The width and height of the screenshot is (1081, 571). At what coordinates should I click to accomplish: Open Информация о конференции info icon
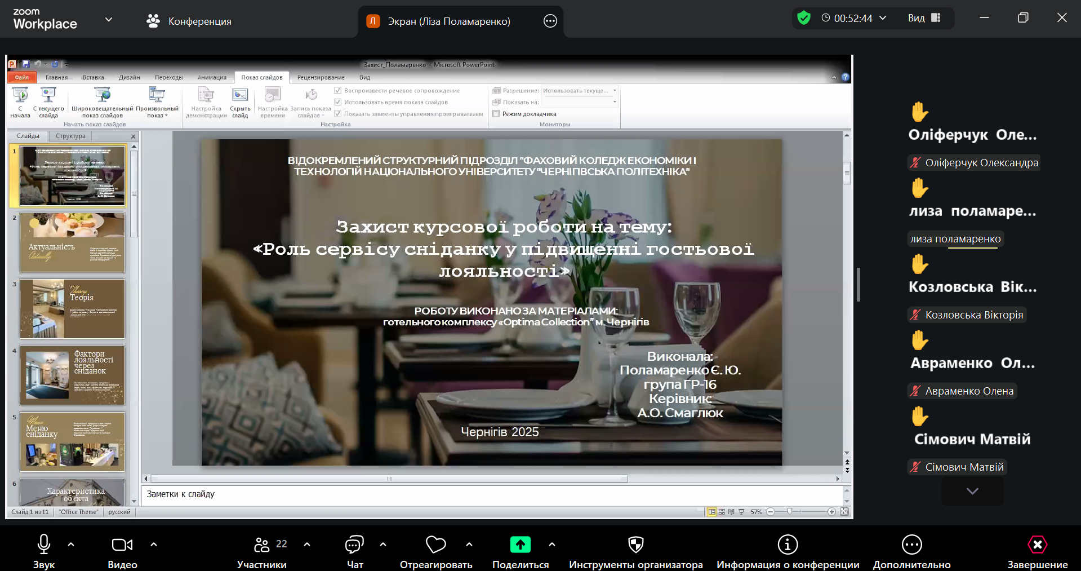pos(788,545)
